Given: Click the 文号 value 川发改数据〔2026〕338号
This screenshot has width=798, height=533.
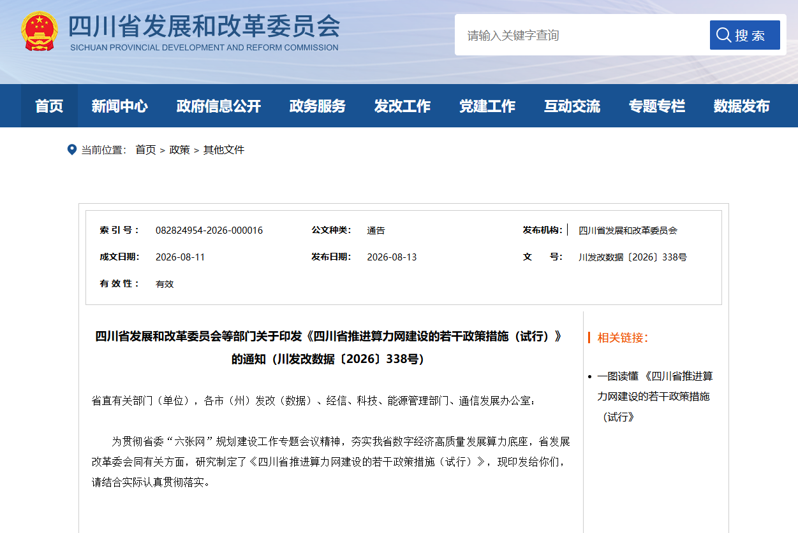Looking at the screenshot, I should pos(633,257).
